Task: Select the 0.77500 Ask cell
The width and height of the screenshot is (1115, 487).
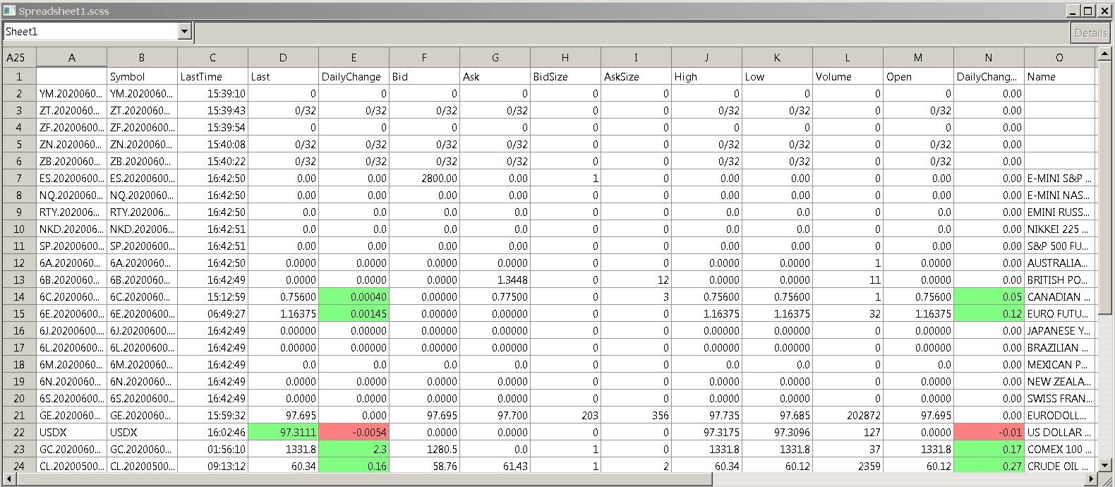Action: 495,296
